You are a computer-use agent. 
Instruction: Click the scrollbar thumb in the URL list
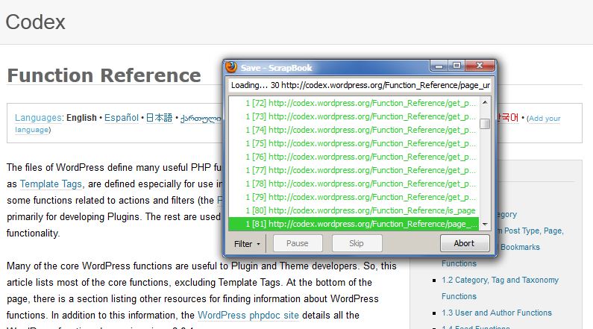(485, 124)
